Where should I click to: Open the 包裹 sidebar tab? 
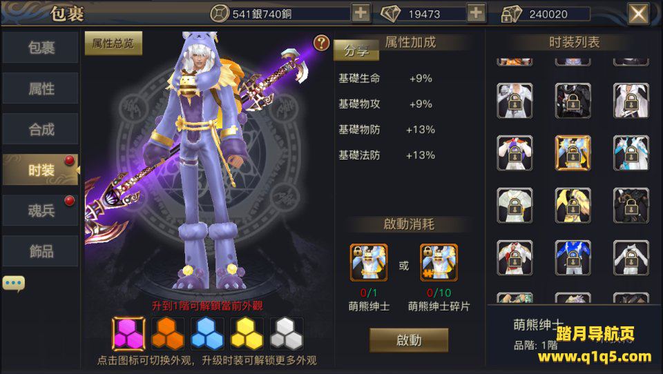[x=41, y=48]
